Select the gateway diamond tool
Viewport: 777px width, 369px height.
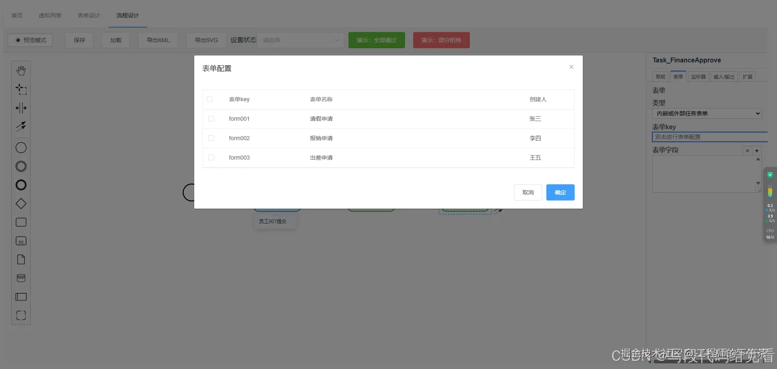pos(21,203)
